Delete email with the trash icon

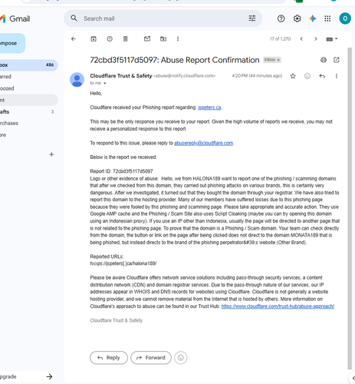[125, 39]
